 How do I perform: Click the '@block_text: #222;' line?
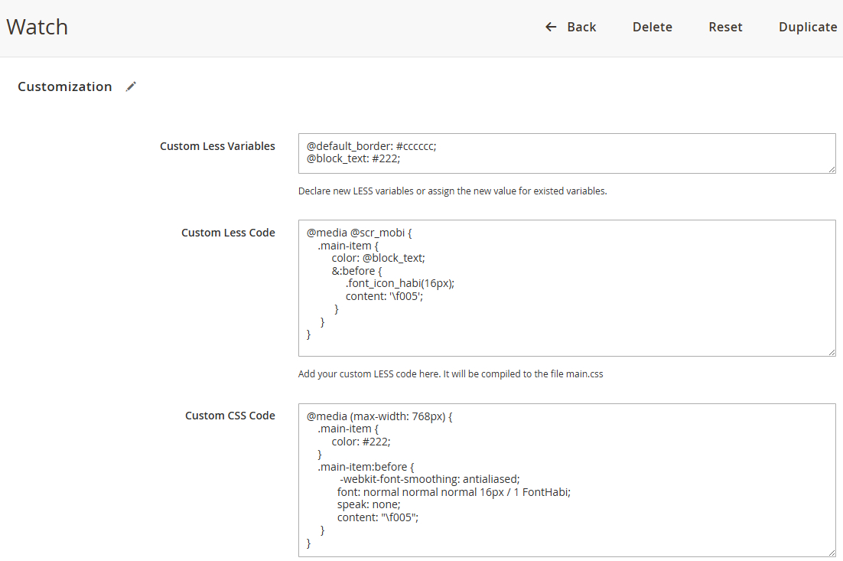pos(353,158)
